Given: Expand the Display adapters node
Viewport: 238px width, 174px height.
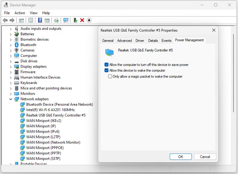Looking at the screenshot, I should (11, 67).
